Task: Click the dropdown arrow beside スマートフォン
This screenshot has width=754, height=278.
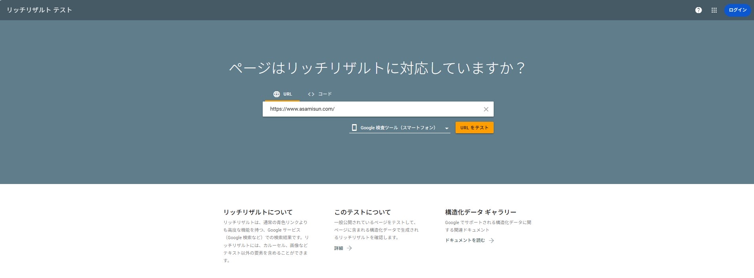Action: click(446, 128)
